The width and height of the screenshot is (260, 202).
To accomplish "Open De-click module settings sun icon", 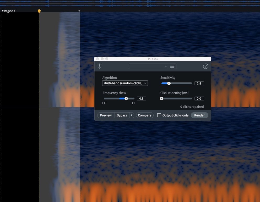I will (100, 66).
